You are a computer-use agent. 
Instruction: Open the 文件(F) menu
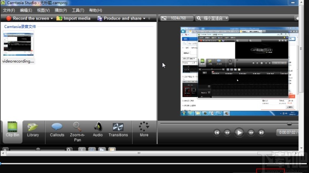coord(9,10)
